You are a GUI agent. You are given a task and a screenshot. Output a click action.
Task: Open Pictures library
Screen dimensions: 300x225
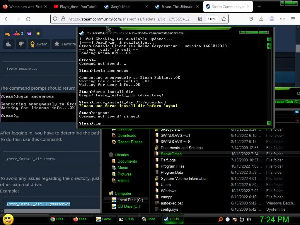[125, 174]
